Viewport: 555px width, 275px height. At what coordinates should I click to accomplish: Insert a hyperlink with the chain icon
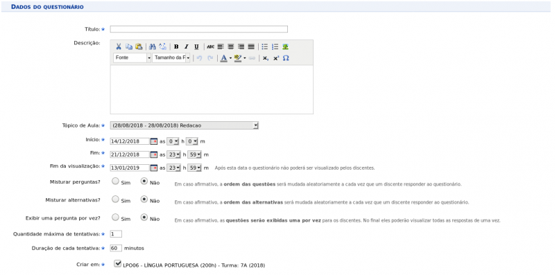pos(252,58)
